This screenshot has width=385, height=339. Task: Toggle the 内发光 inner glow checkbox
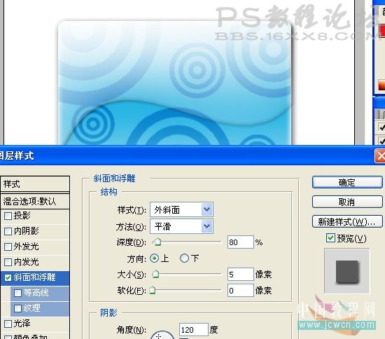tap(8, 262)
